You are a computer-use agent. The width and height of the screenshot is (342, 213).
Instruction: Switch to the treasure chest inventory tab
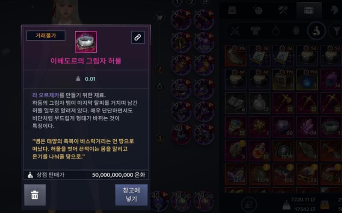coord(309,10)
